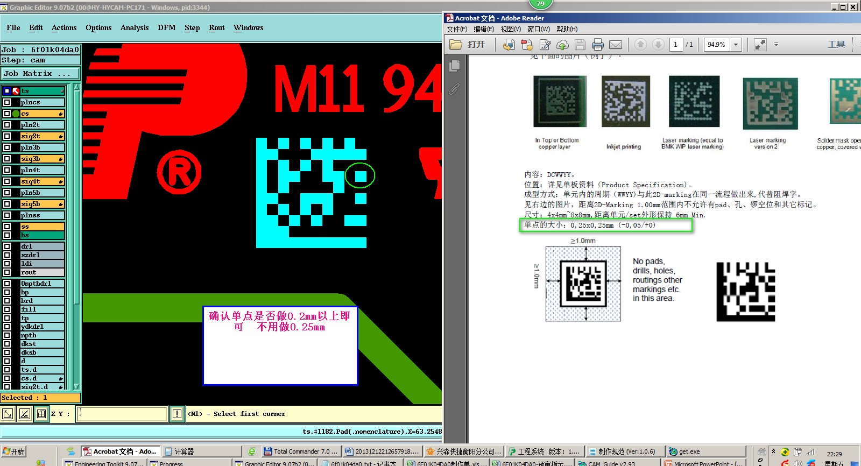This screenshot has height=466, width=861.
Task: Click the coordinate snap angle icon
Action: coord(24,414)
